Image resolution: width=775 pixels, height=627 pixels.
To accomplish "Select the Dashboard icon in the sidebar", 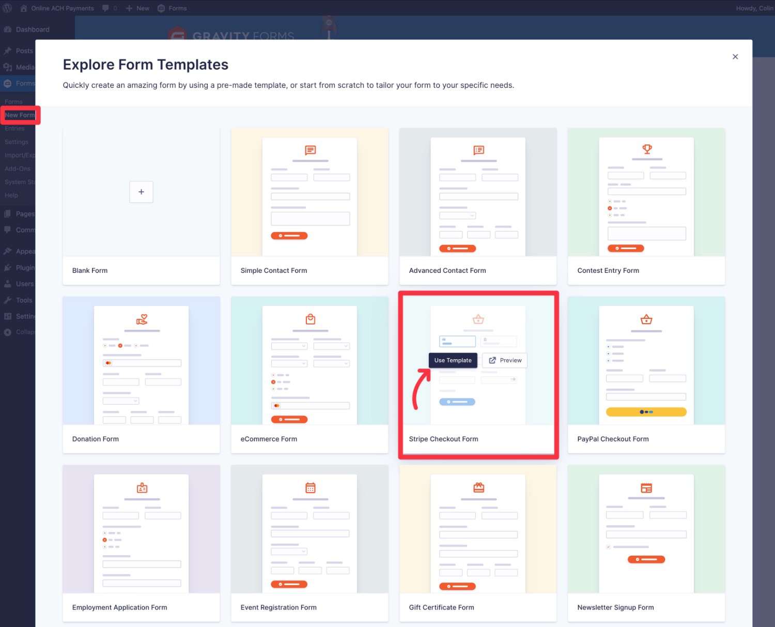I will click(7, 29).
